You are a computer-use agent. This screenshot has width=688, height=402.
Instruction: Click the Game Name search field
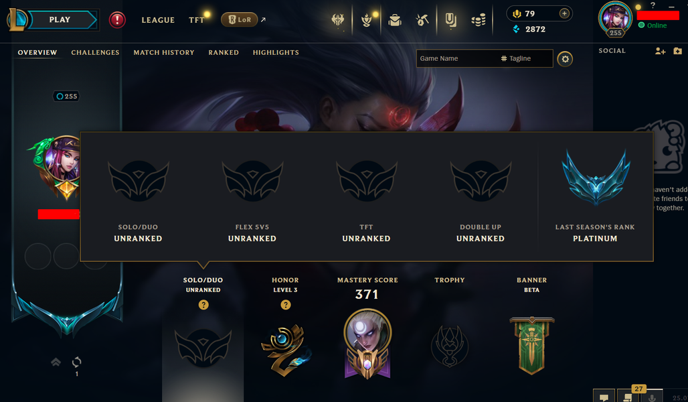coord(457,58)
